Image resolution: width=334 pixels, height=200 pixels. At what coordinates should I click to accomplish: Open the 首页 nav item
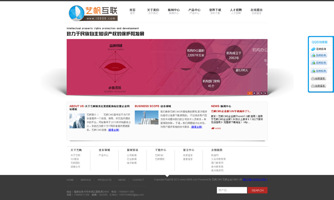pos(132,11)
